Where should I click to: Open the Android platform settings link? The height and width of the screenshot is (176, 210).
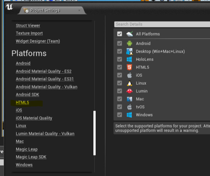(x=23, y=63)
